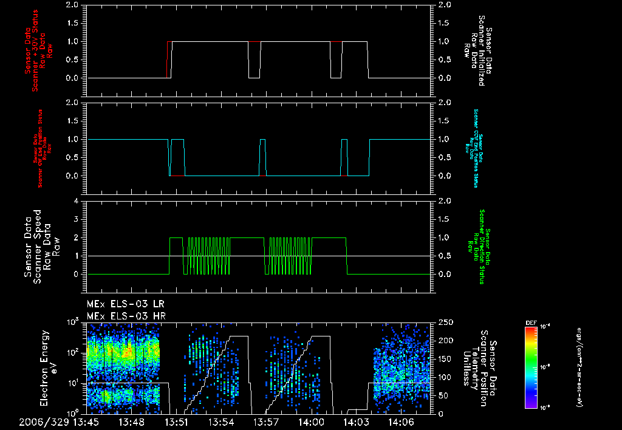Viewport: 622px width, 430px height.
Task: Click the 150 tick on Scanner Position axis
Action: (x=444, y=359)
